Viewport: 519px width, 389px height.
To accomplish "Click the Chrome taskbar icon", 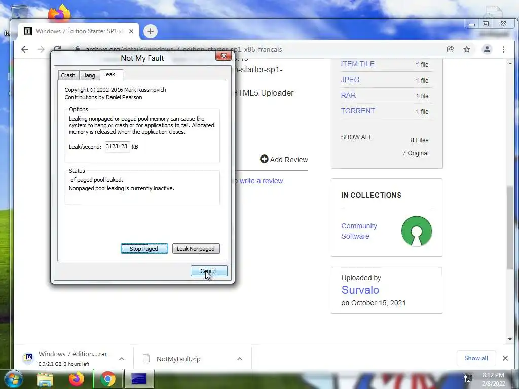I will click(108, 379).
